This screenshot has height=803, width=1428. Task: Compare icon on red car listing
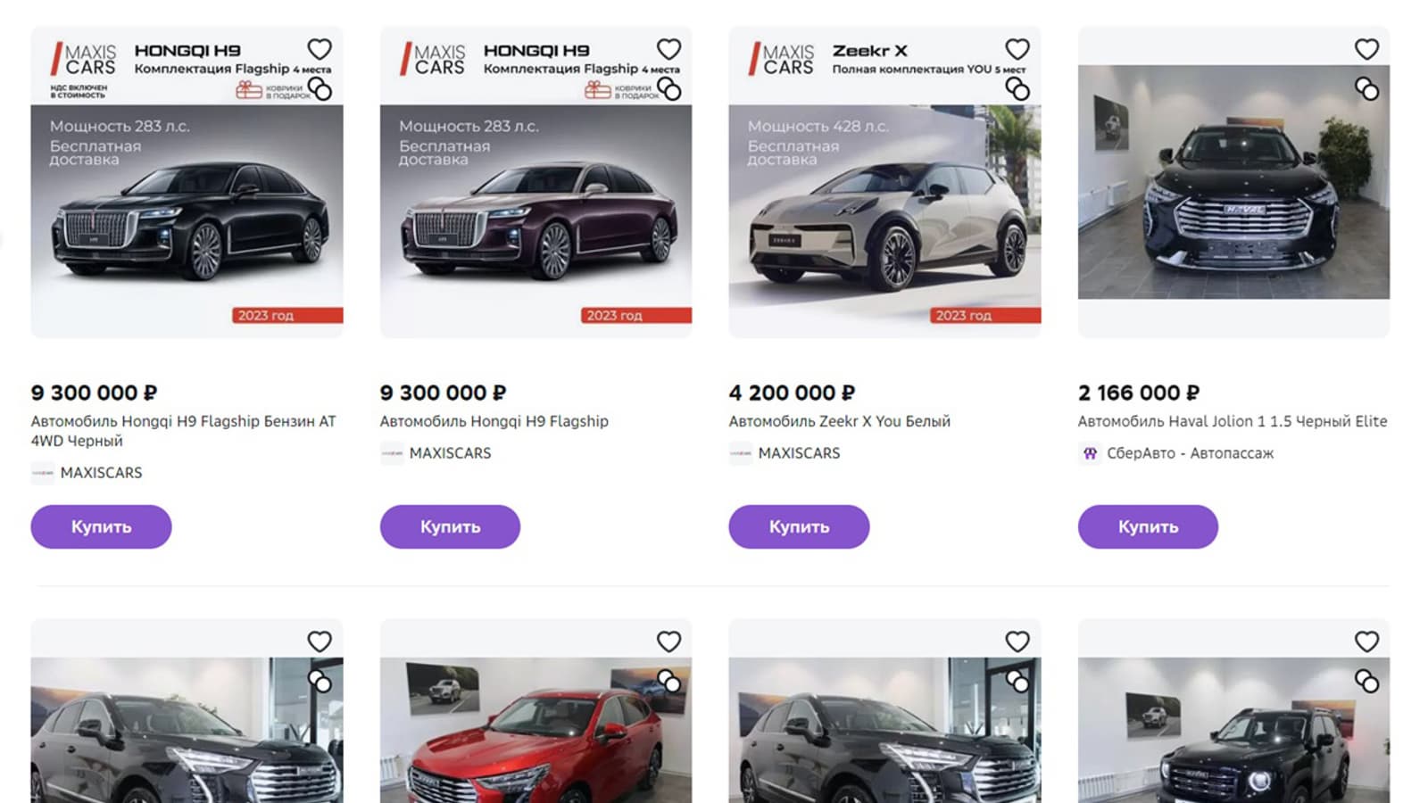tap(668, 681)
